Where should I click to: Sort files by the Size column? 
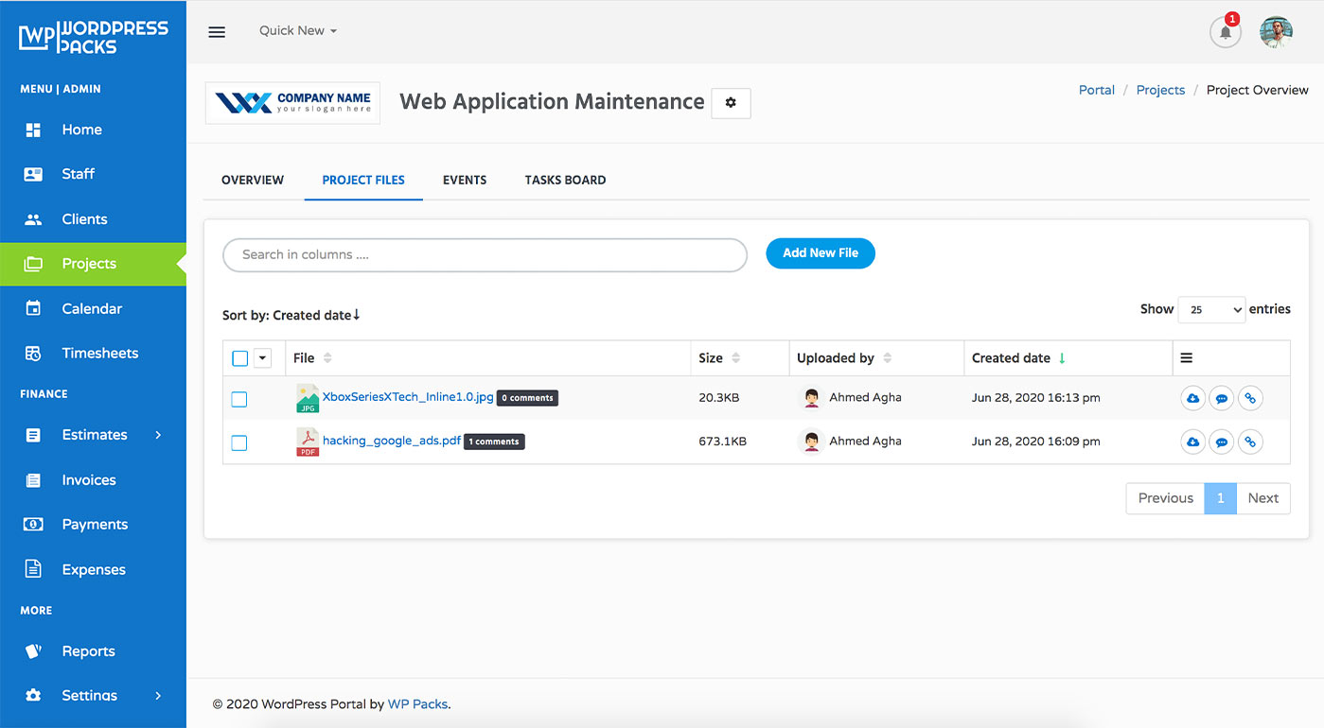713,357
